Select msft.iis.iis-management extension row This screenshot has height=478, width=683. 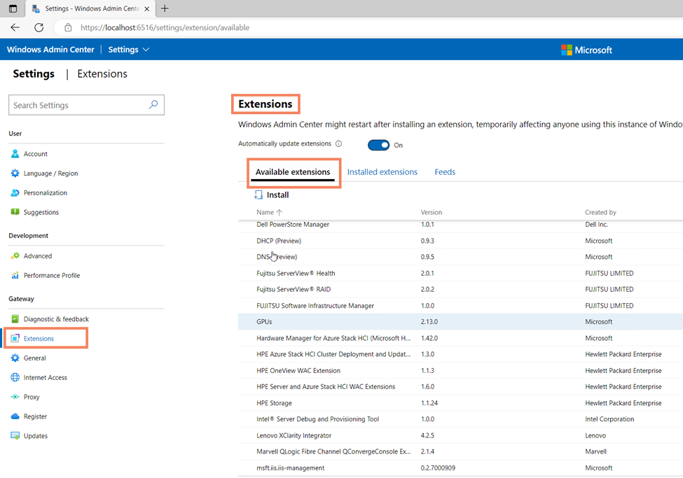coord(460,468)
